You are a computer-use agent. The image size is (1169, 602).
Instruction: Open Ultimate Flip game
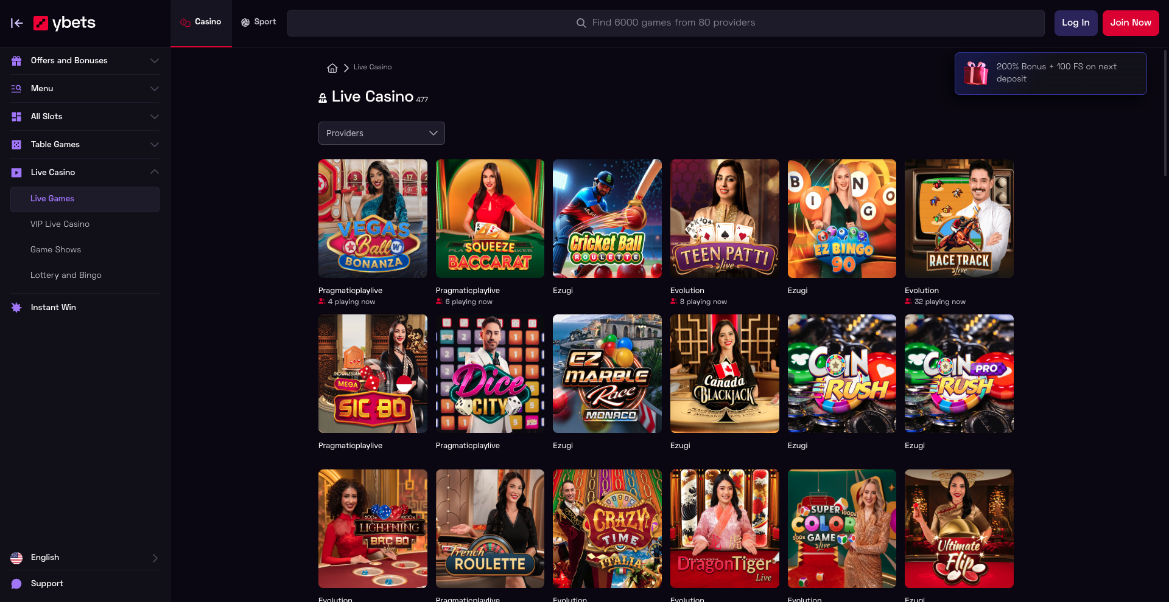point(959,529)
